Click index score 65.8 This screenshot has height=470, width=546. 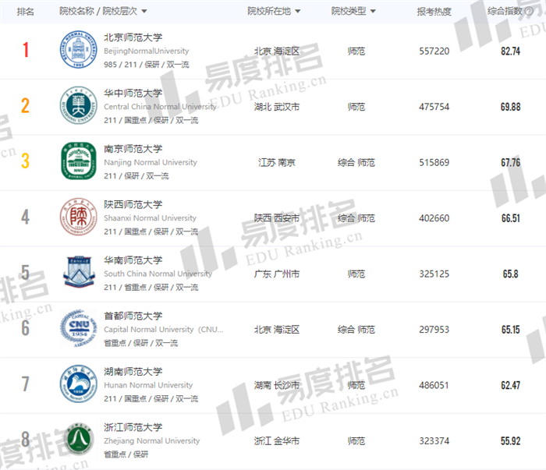click(x=510, y=274)
